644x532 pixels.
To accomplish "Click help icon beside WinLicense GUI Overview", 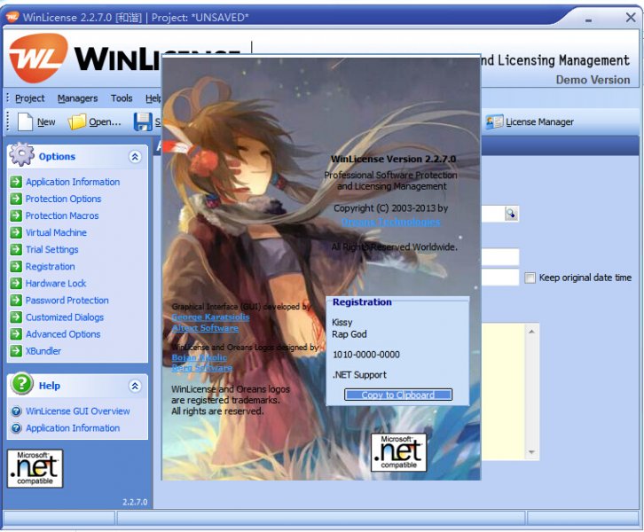I will pyautogui.click(x=17, y=411).
